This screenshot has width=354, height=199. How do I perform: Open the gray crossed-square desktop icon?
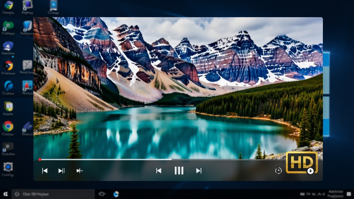coord(27,65)
